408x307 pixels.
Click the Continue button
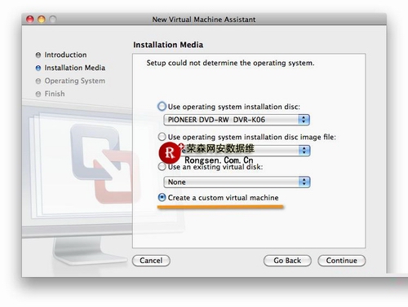pos(342,261)
